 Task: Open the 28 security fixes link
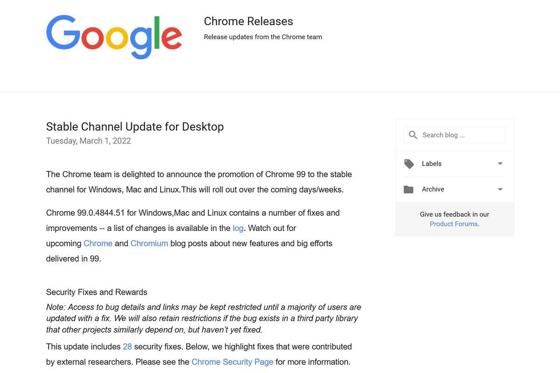click(127, 346)
